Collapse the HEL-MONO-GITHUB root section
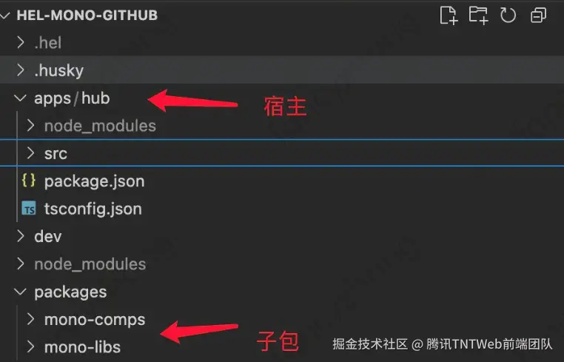Image resolution: width=564 pixels, height=362 pixels. coord(5,16)
